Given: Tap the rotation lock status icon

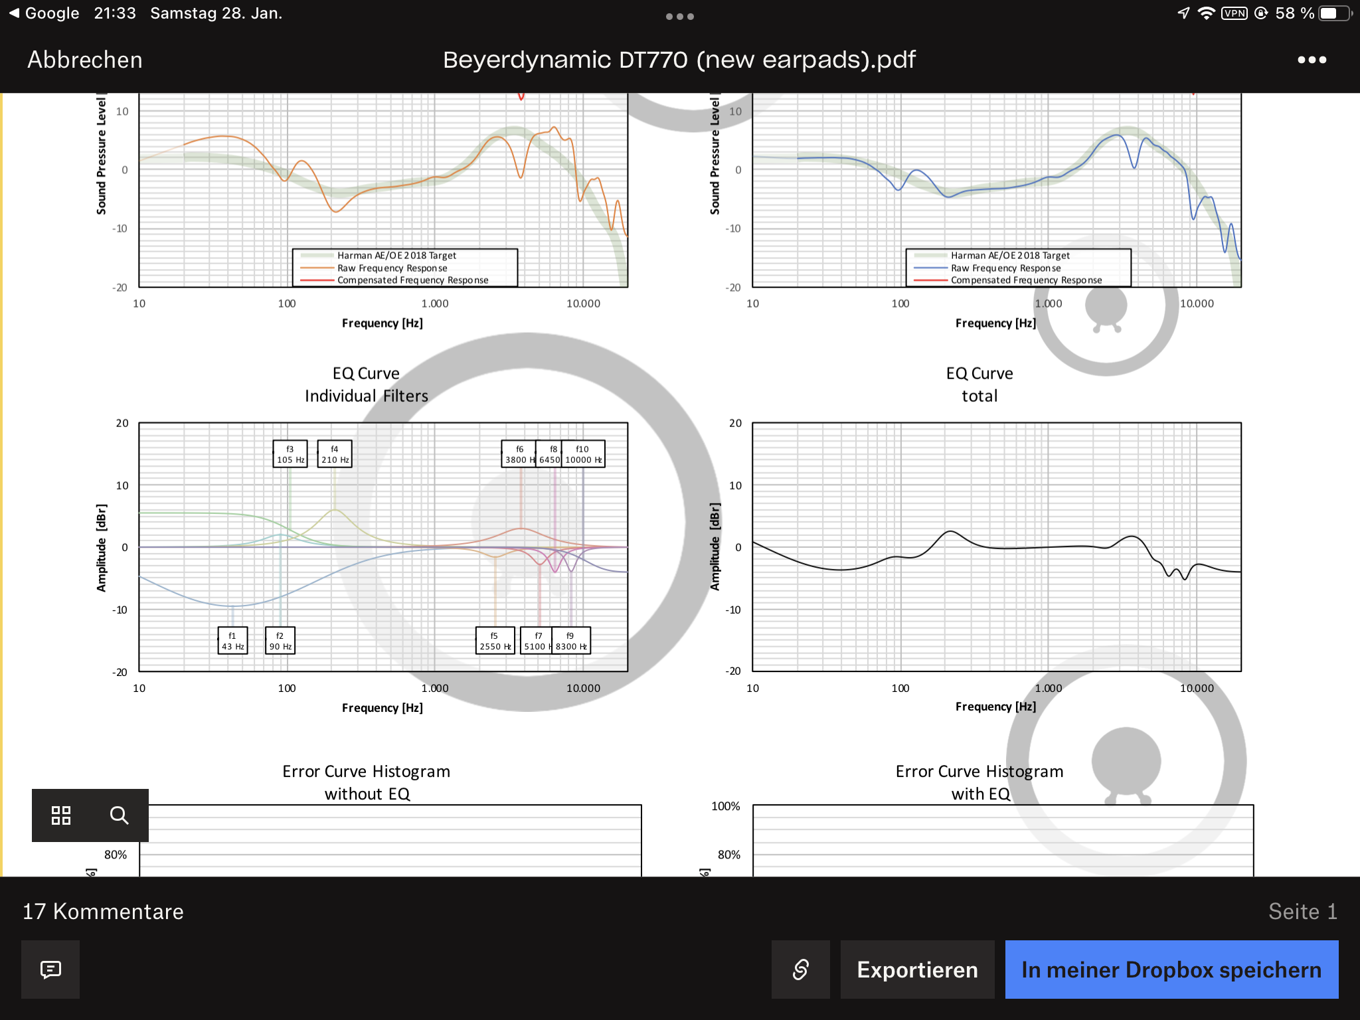Looking at the screenshot, I should 1261,13.
